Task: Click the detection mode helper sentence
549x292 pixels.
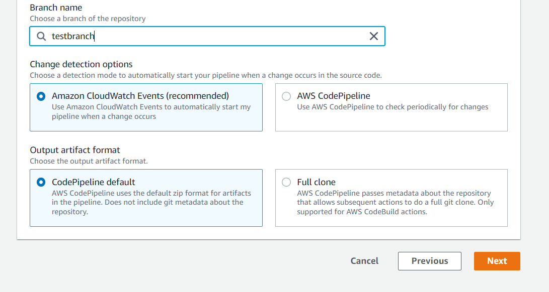Action: tap(206, 75)
